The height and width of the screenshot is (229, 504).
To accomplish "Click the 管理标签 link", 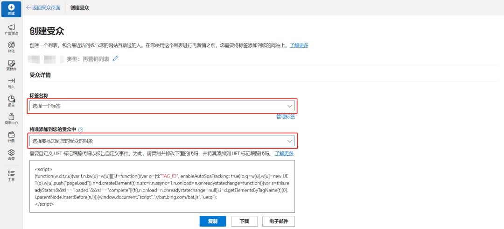I will pyautogui.click(x=286, y=116).
